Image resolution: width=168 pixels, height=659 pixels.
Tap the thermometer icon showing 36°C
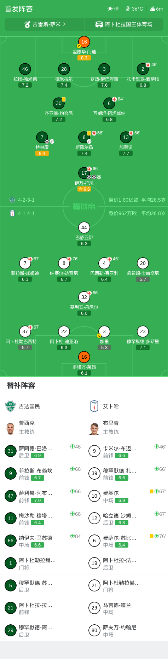pyautogui.click(x=128, y=9)
